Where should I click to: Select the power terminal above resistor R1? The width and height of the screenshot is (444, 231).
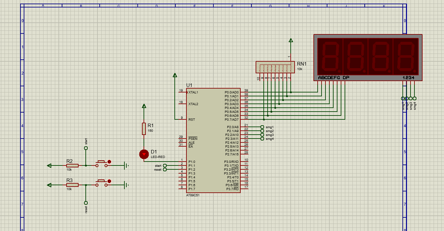(x=144, y=106)
